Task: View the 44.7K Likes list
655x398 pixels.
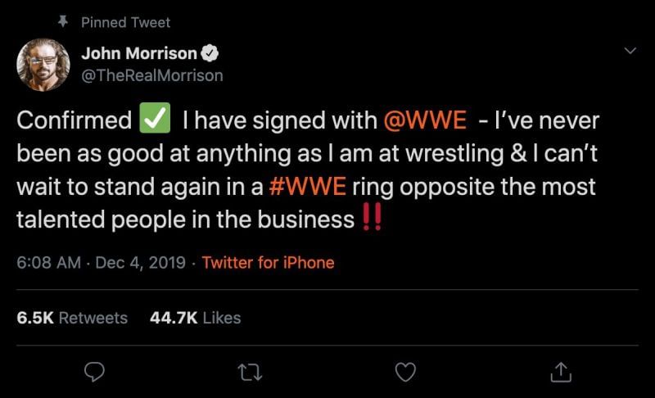Action: pos(195,318)
